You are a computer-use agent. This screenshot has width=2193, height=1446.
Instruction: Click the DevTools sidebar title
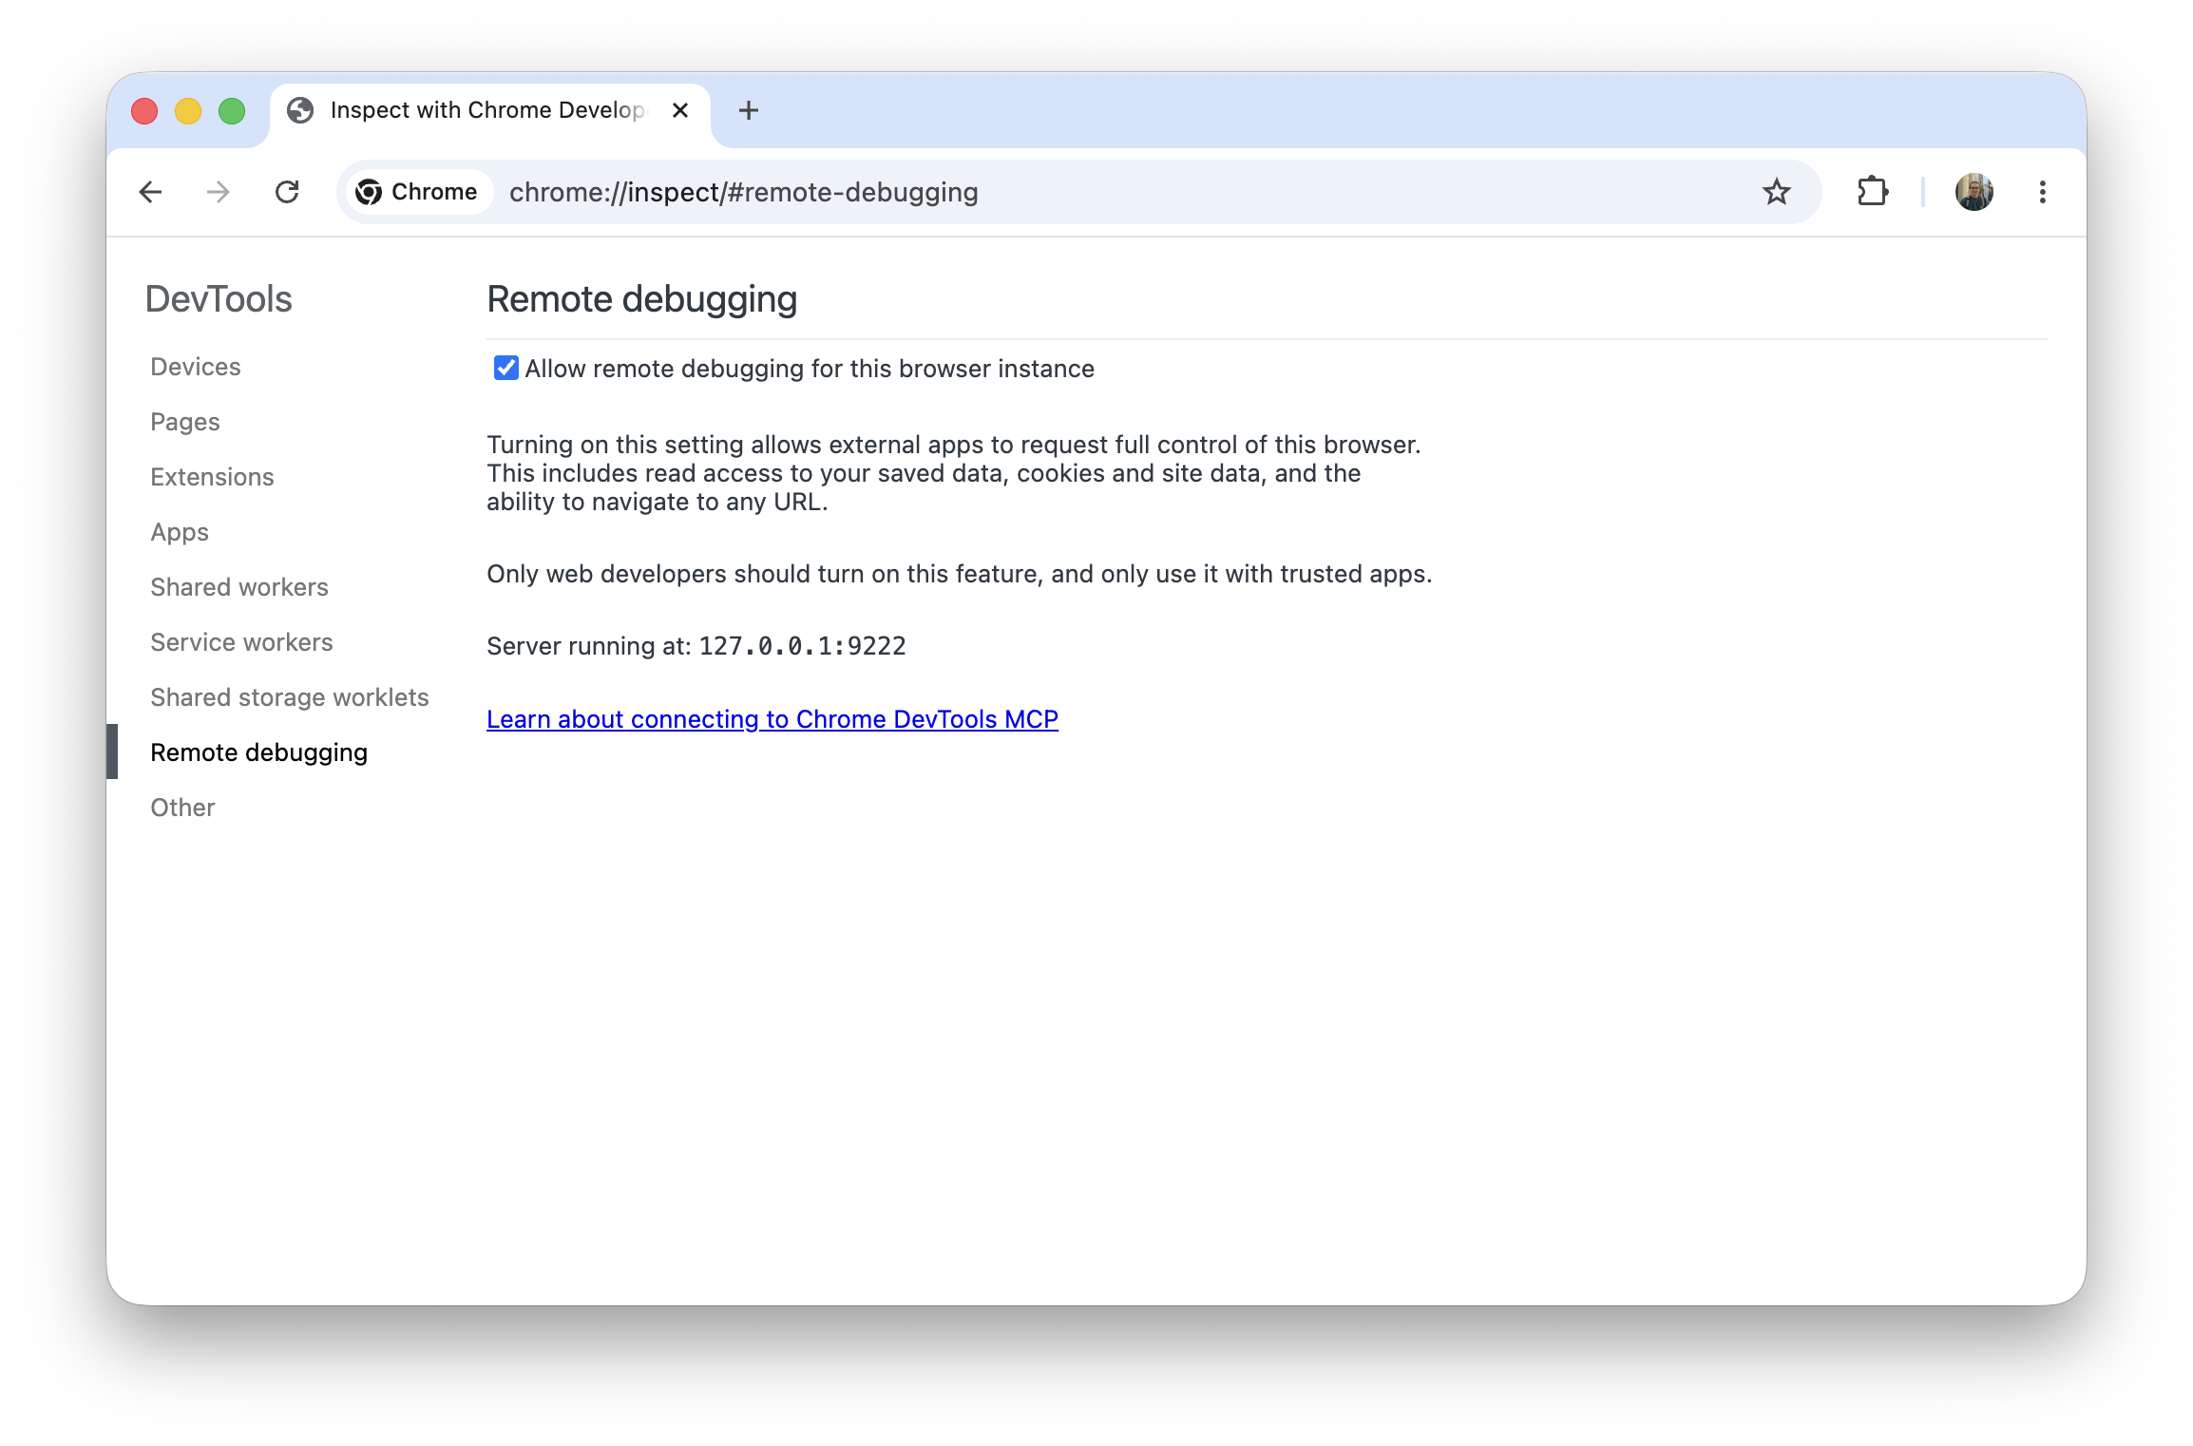219,299
